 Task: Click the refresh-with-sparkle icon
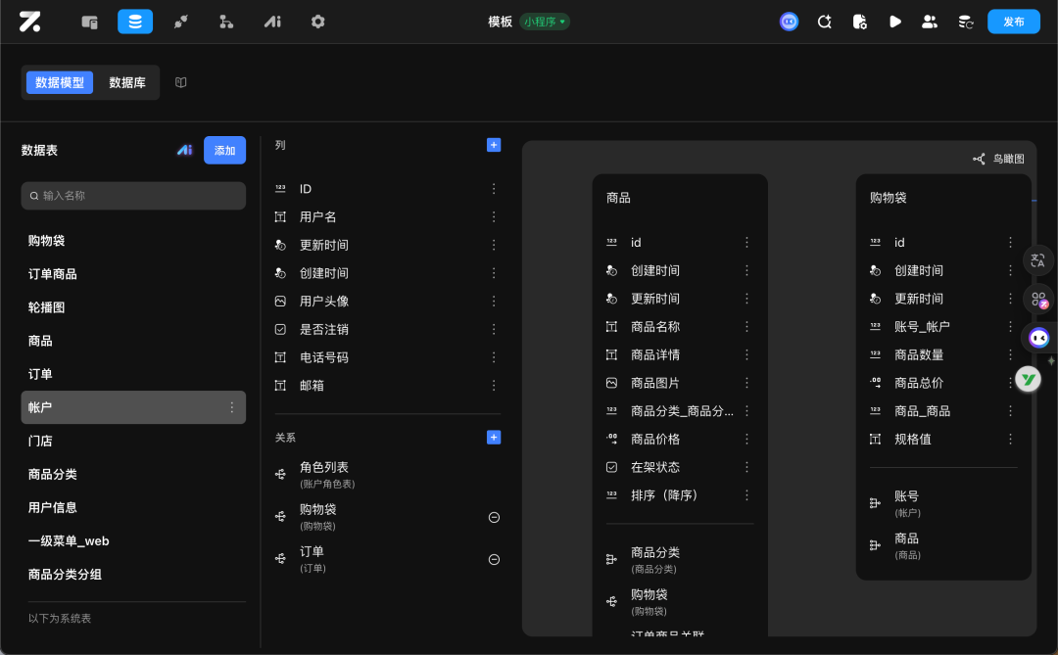pyautogui.click(x=825, y=22)
